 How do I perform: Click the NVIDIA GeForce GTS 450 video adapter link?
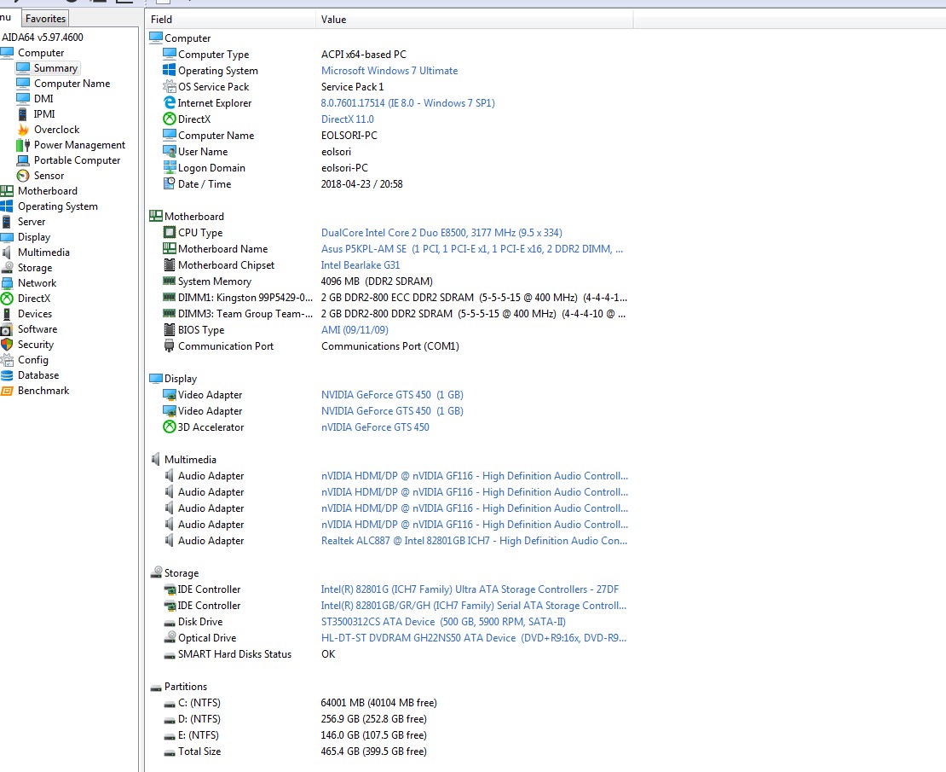pos(392,394)
